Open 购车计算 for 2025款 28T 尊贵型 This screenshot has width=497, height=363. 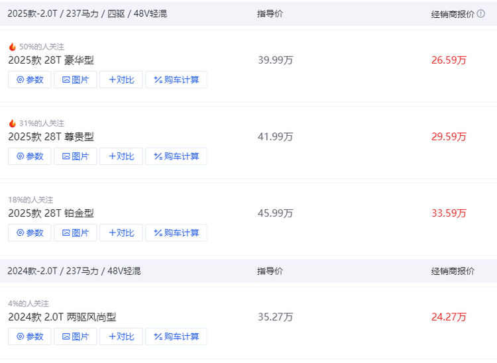coord(176,156)
